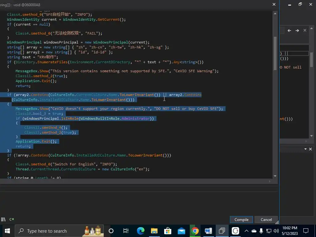The image size is (316, 237).
Task: Click the horizontal scrollbar right arrow
Action: pyautogui.click(x=270, y=181)
